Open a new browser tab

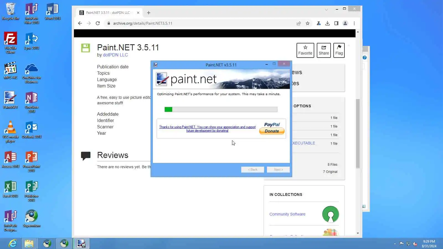pyautogui.click(x=149, y=13)
